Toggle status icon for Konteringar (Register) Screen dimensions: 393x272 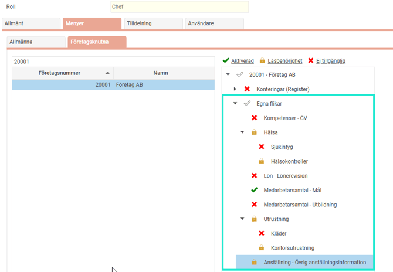click(x=247, y=89)
